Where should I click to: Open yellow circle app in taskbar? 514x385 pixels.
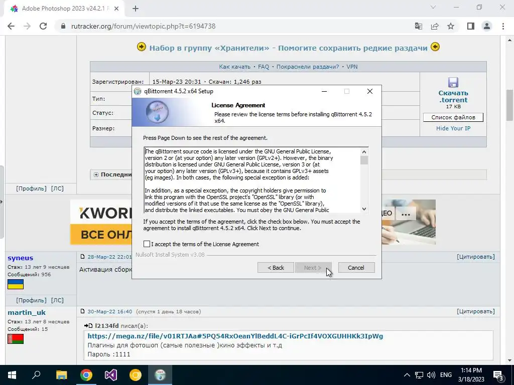click(136, 375)
